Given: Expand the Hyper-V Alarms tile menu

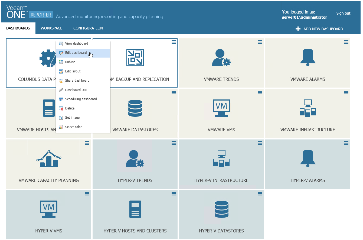Looking at the screenshot, I should [346, 143].
